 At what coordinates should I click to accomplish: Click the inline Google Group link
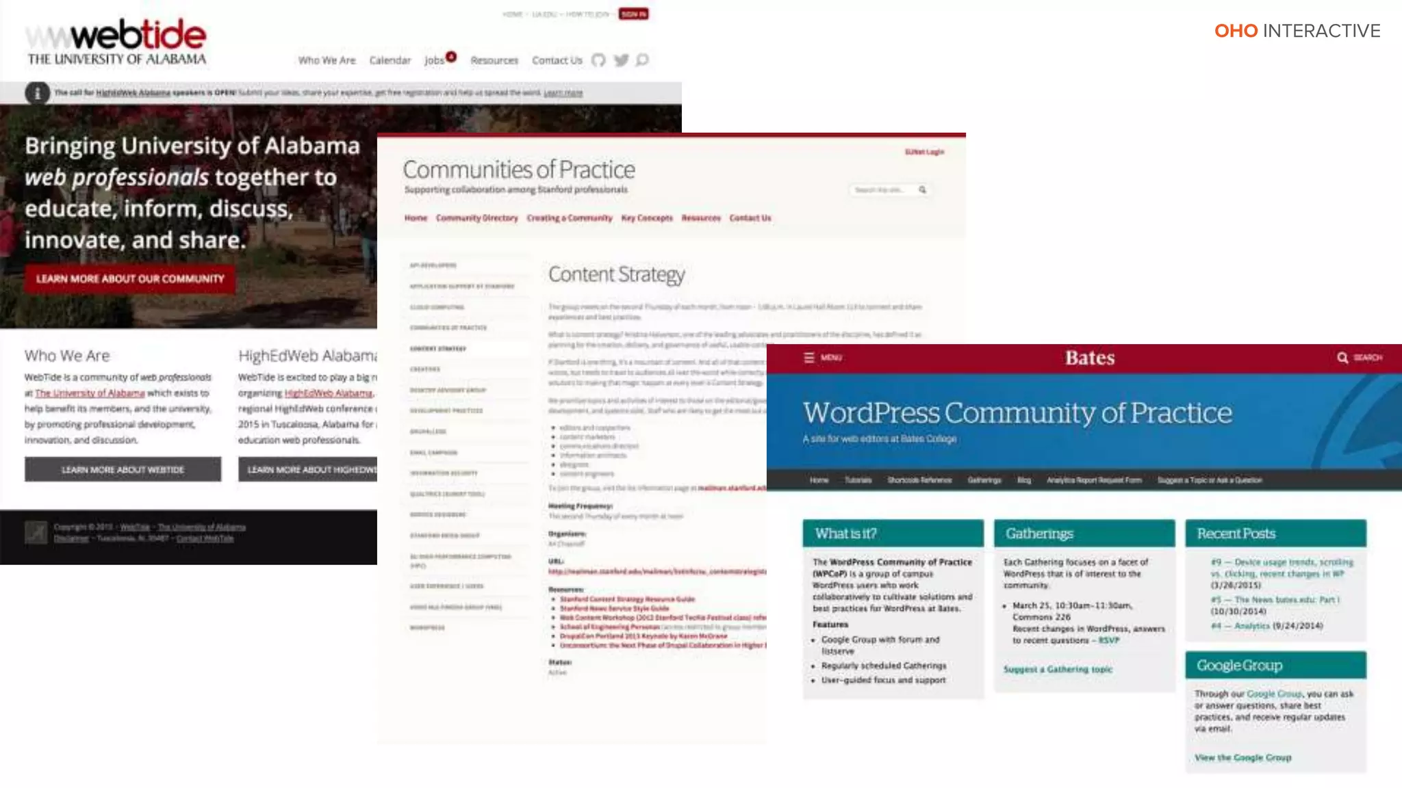[x=1274, y=694]
